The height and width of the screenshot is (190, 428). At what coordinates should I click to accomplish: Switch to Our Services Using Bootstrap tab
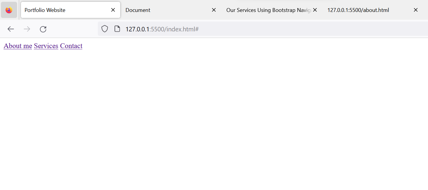click(272, 10)
